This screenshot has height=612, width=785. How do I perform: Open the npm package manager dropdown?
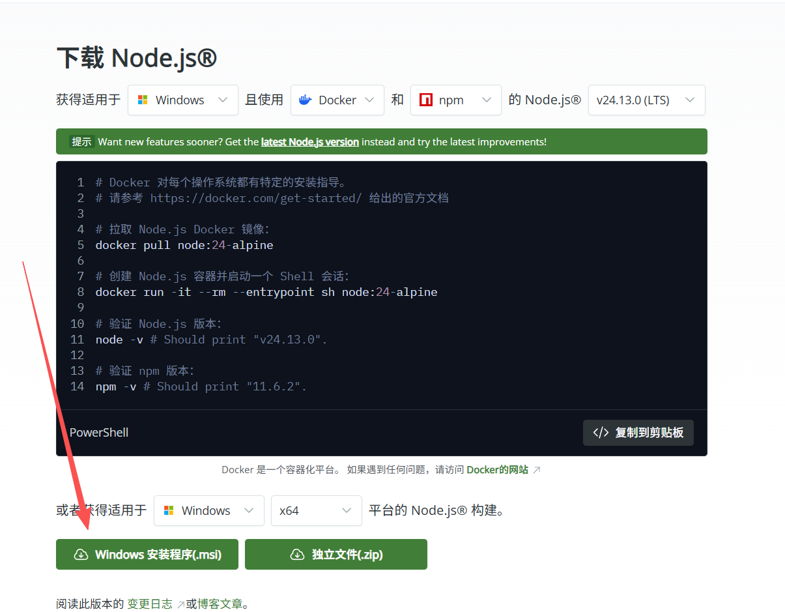coord(456,100)
